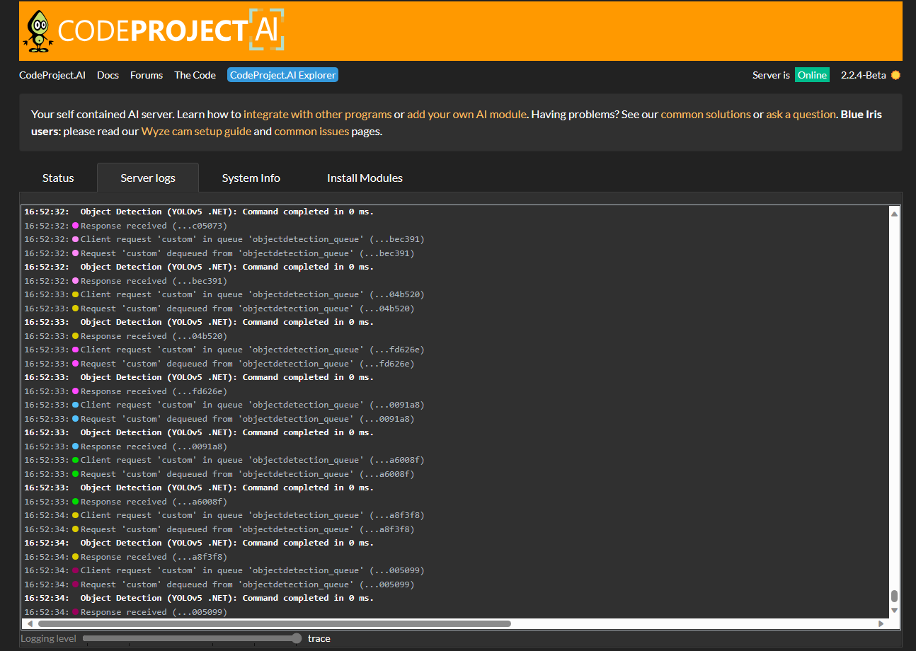The height and width of the screenshot is (651, 916).
Task: Switch to the System Info tab
Action: click(251, 178)
